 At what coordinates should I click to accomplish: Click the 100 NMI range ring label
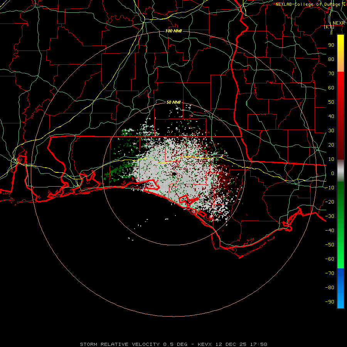(x=174, y=31)
